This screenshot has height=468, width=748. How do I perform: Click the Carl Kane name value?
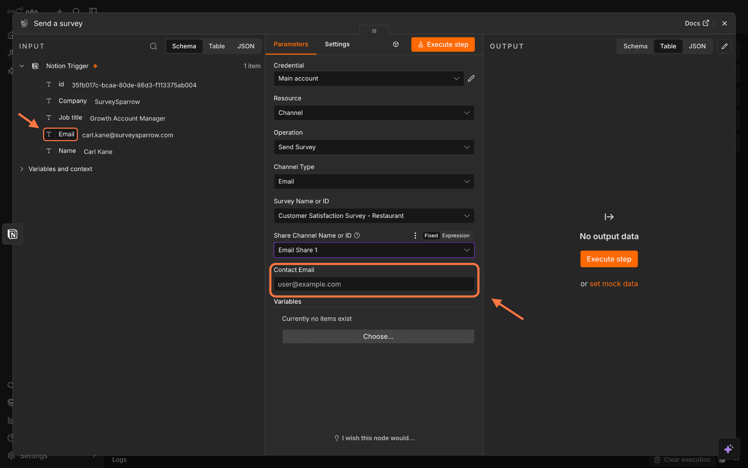tap(98, 152)
